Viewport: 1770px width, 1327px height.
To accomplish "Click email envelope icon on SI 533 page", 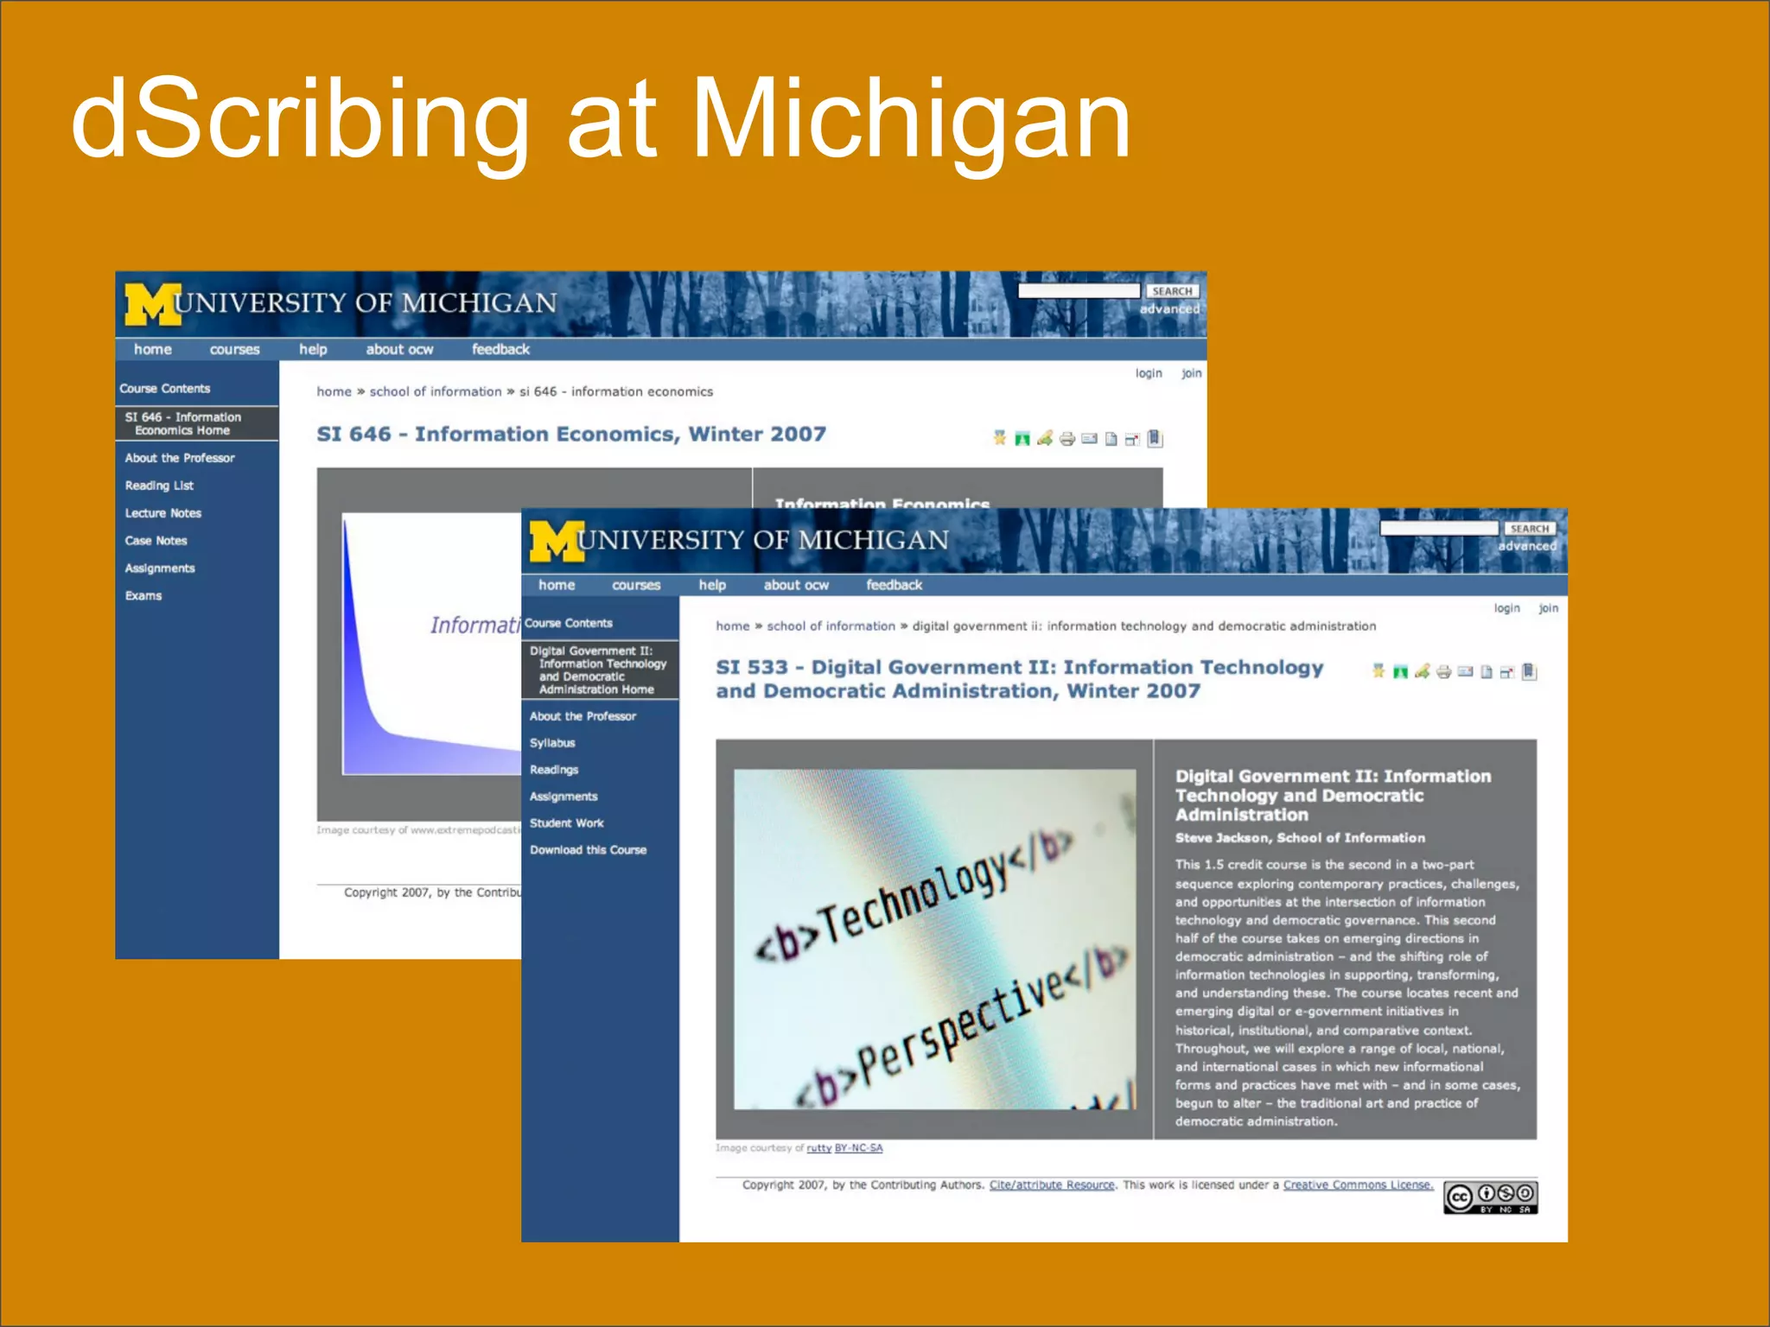I will [x=1465, y=671].
